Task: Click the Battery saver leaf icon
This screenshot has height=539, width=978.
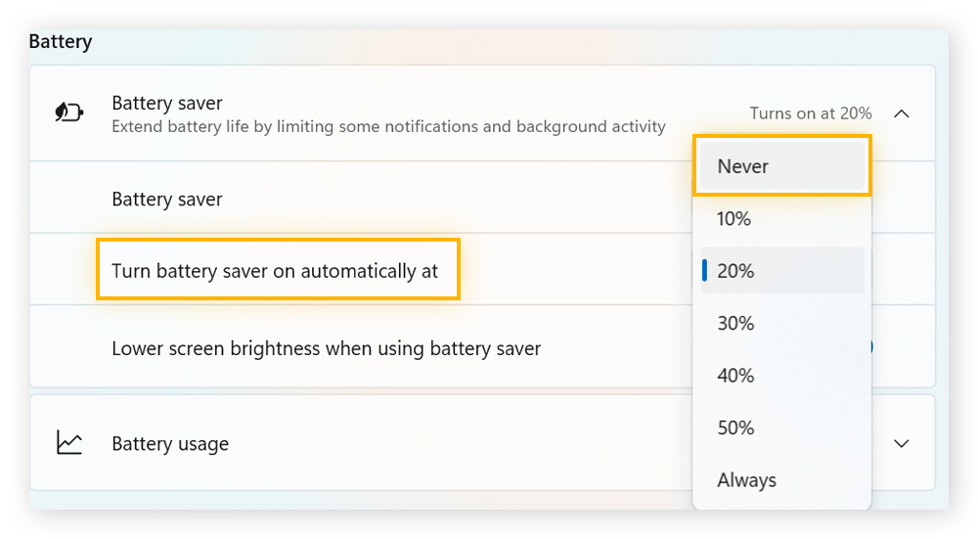Action: coord(68,113)
